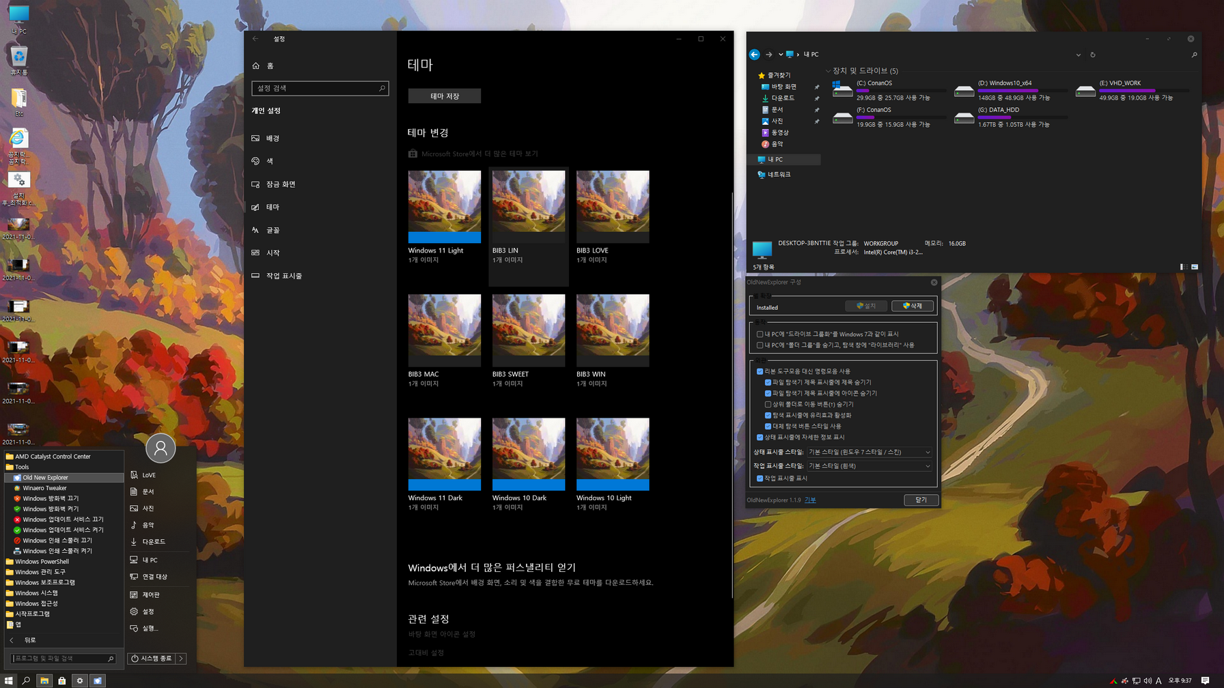Click the (F:) ConanOS usage bar

pos(901,117)
